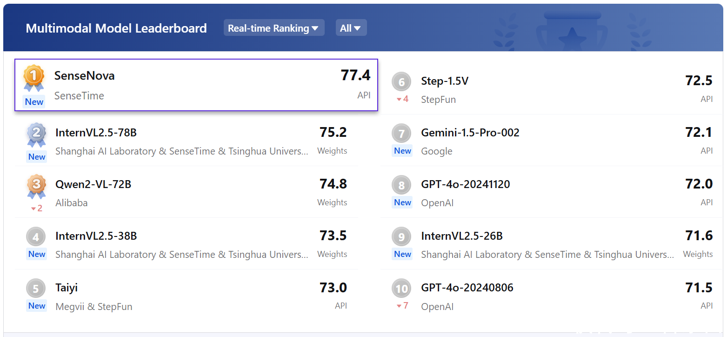Click the rank 6 badge for Step-1.5V

(x=402, y=82)
